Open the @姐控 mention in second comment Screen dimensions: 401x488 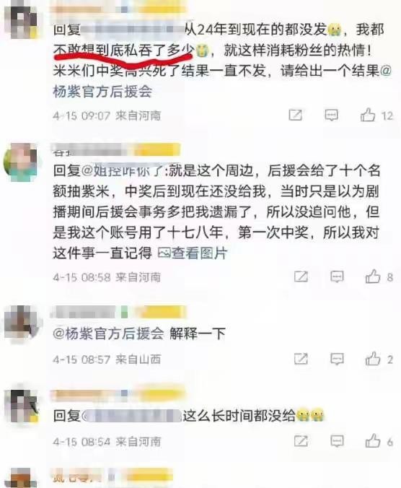[124, 170]
